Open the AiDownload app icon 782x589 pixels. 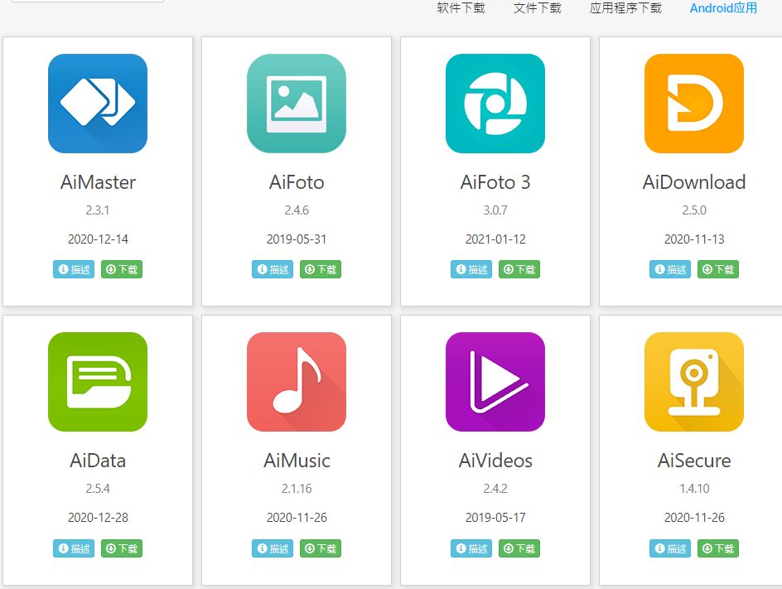pyautogui.click(x=693, y=104)
